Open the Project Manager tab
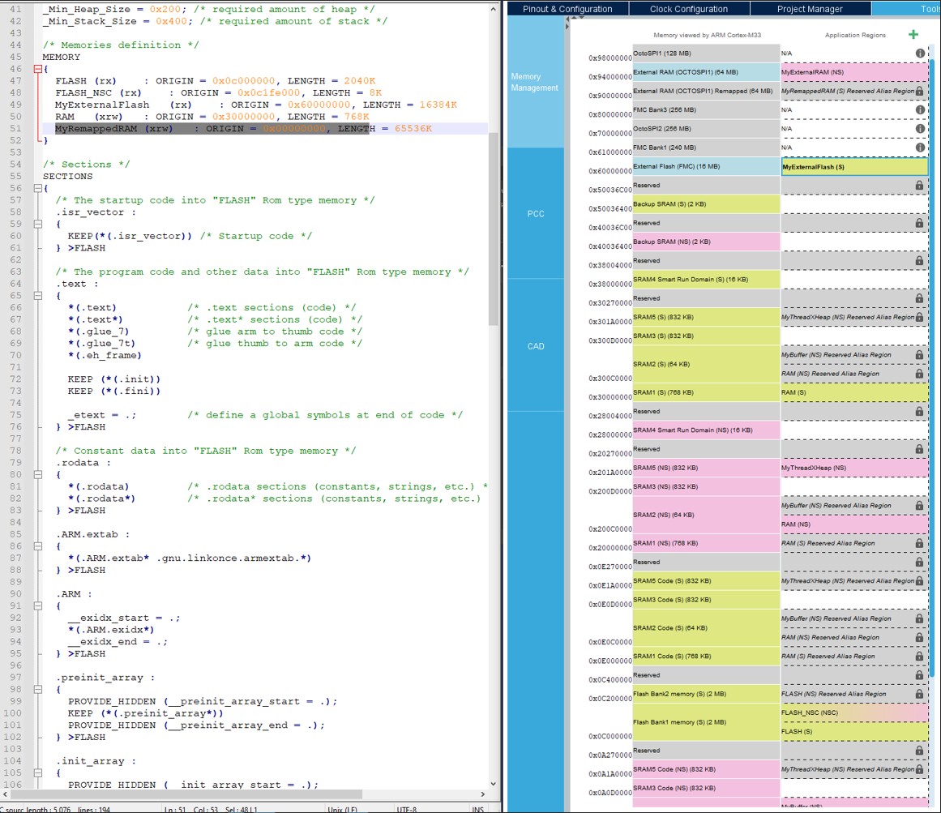This screenshot has height=813, width=941. [x=811, y=8]
